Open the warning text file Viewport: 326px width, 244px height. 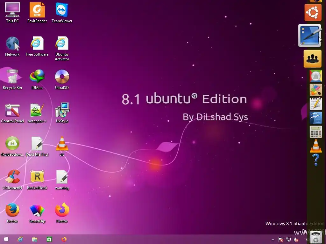(x=62, y=180)
